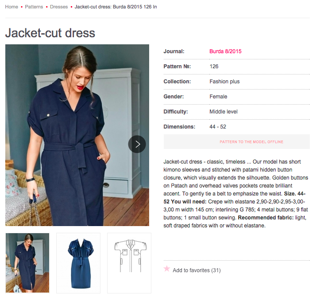
Task: Click Pattern to the model offline button
Action: click(237, 142)
